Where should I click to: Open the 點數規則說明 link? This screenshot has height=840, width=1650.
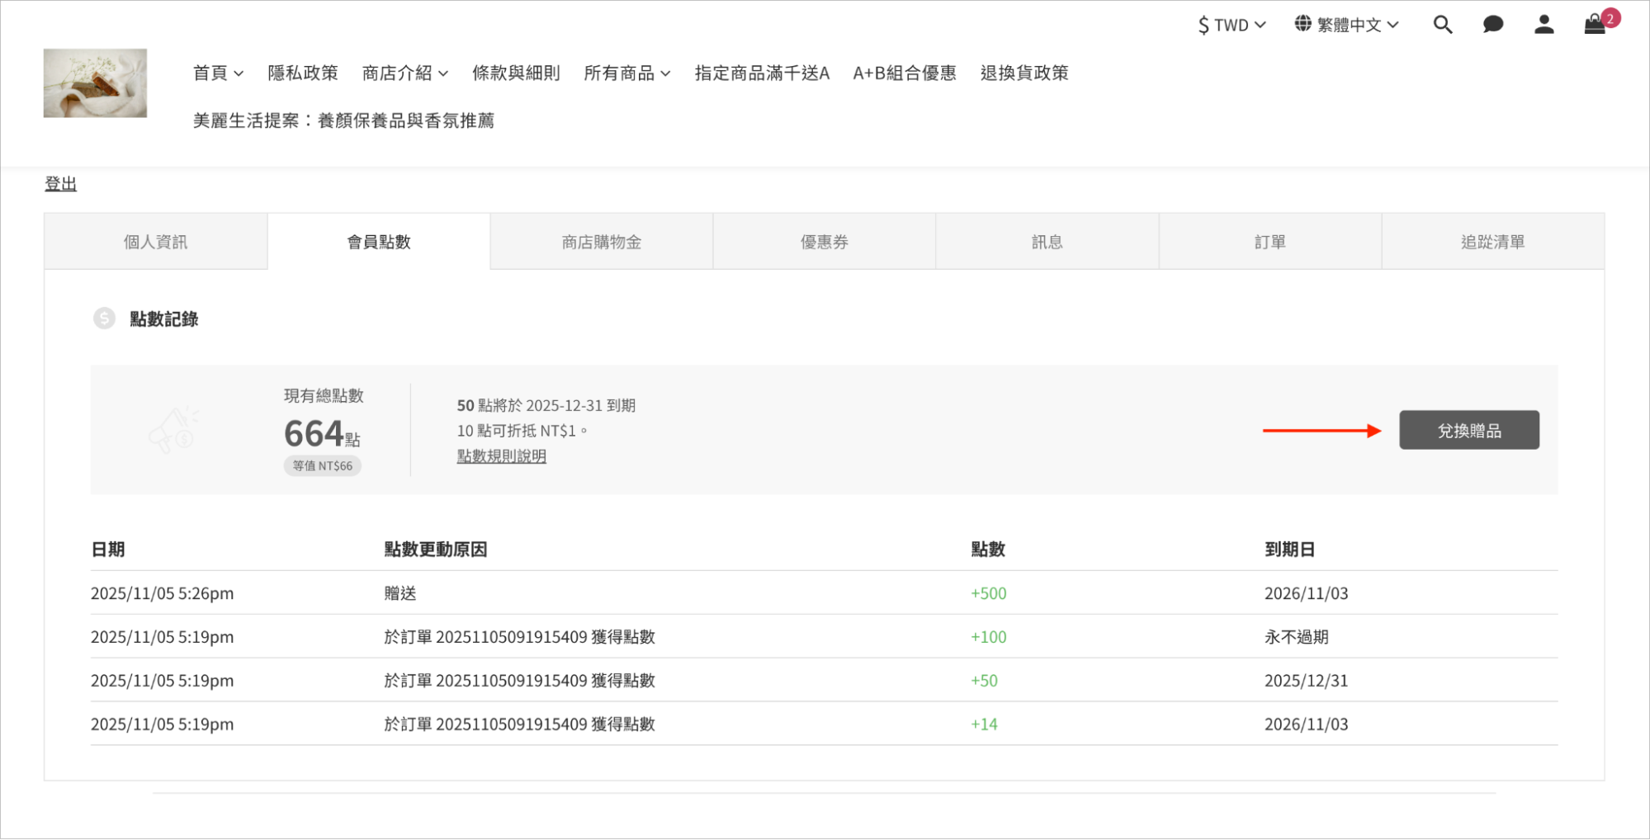pyautogui.click(x=501, y=456)
